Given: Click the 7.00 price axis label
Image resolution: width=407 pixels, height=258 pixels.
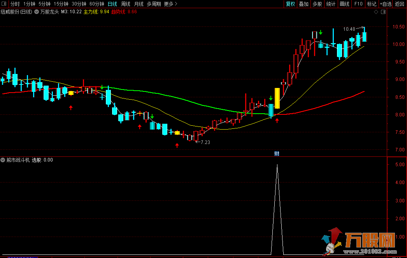Looking at the screenshot, I should tap(400, 150).
